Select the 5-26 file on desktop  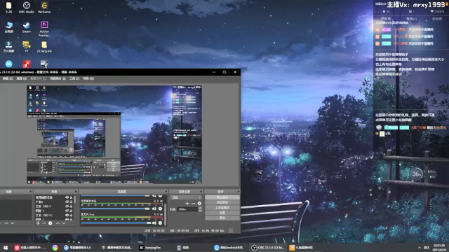(x=9, y=8)
